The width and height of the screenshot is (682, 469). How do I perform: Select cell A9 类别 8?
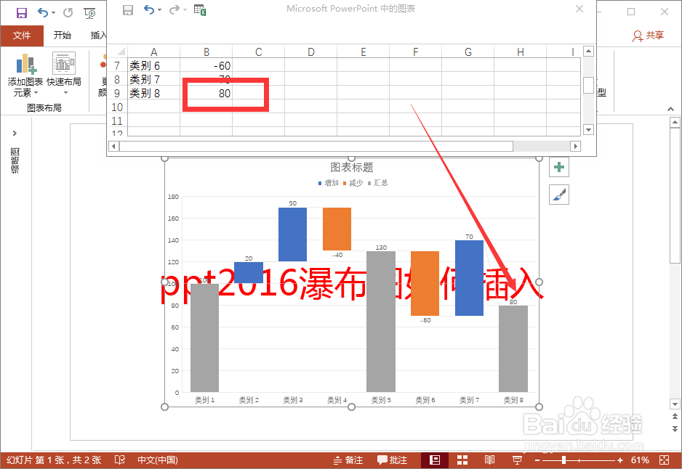pos(153,93)
